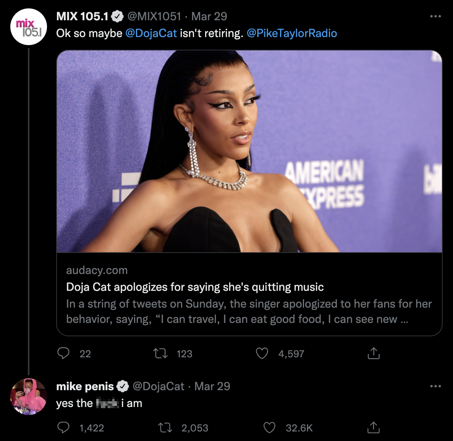
Task: Click the MIX 105.1 profile avatar
Action: [29, 27]
